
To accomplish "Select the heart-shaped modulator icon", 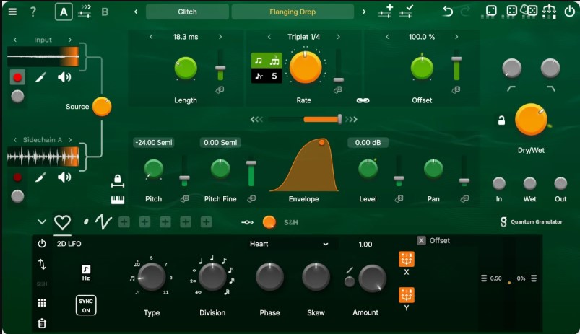I will tap(62, 222).
